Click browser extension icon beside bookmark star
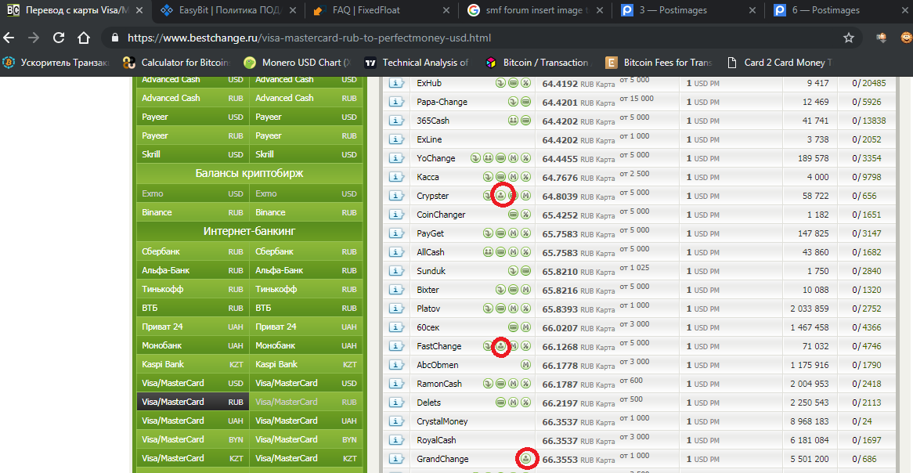The image size is (913, 473). pyautogui.click(x=881, y=38)
